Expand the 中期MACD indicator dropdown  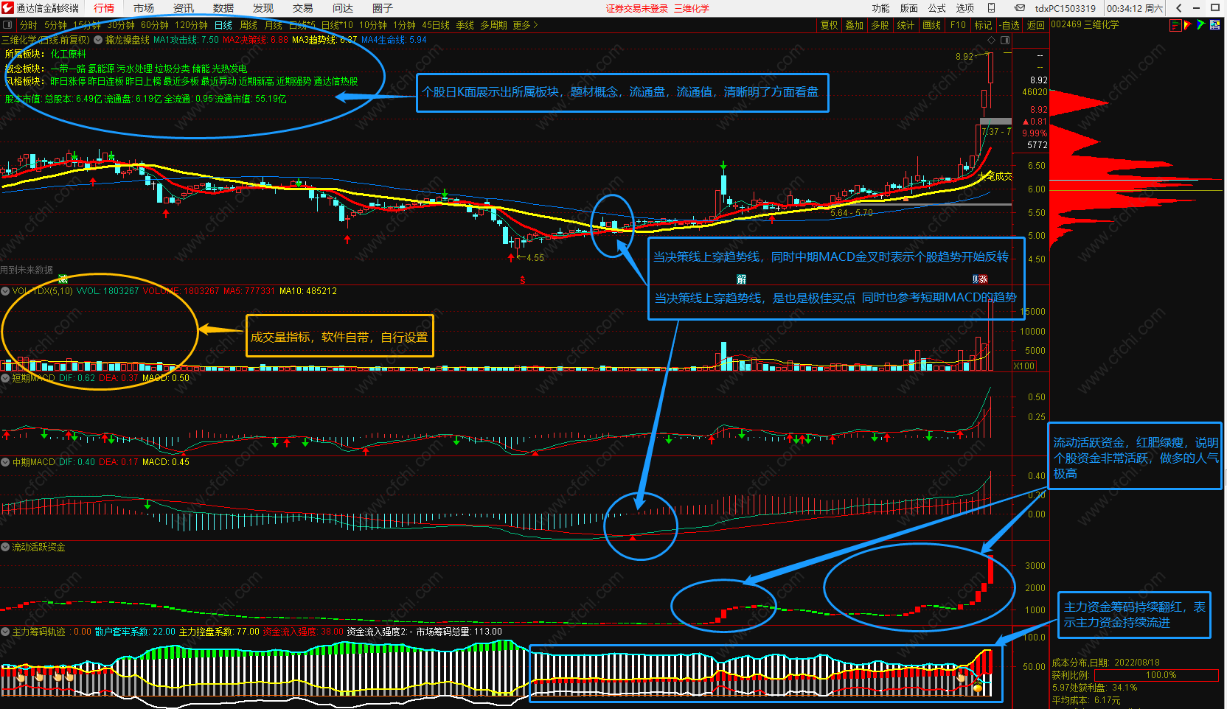[x=5, y=462]
